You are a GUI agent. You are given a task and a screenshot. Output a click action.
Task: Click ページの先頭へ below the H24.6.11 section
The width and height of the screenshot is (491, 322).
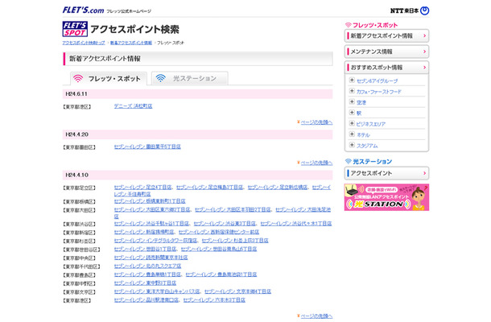pos(316,122)
